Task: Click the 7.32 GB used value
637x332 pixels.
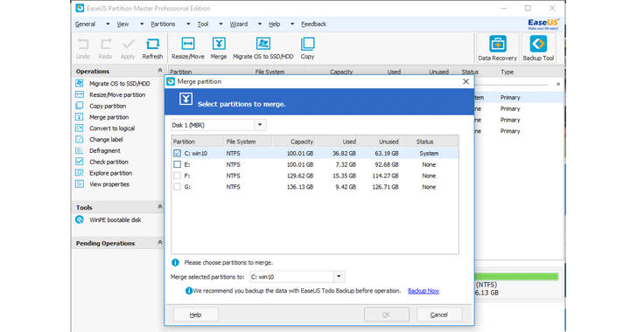Action: point(346,164)
